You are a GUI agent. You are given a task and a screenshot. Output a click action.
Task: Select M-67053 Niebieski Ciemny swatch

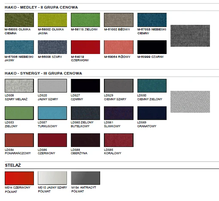pos(152,20)
